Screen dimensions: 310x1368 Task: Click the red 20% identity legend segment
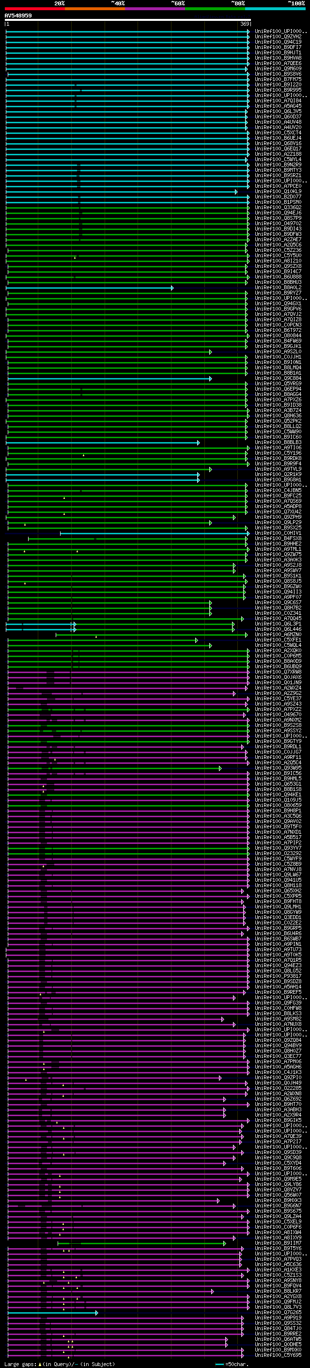(34, 9)
